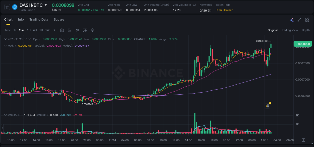Toggle DASH/BTC as a favorite star

[x=7, y=7]
